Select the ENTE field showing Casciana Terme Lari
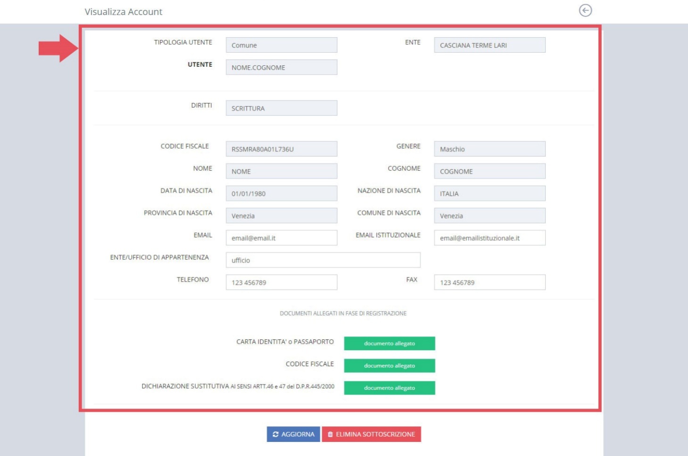 click(x=489, y=45)
